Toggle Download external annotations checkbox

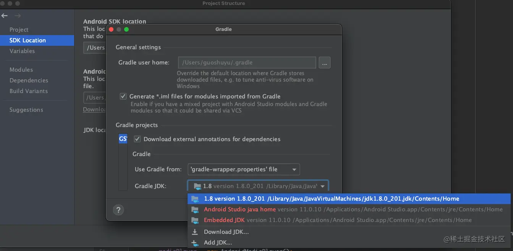click(x=137, y=139)
